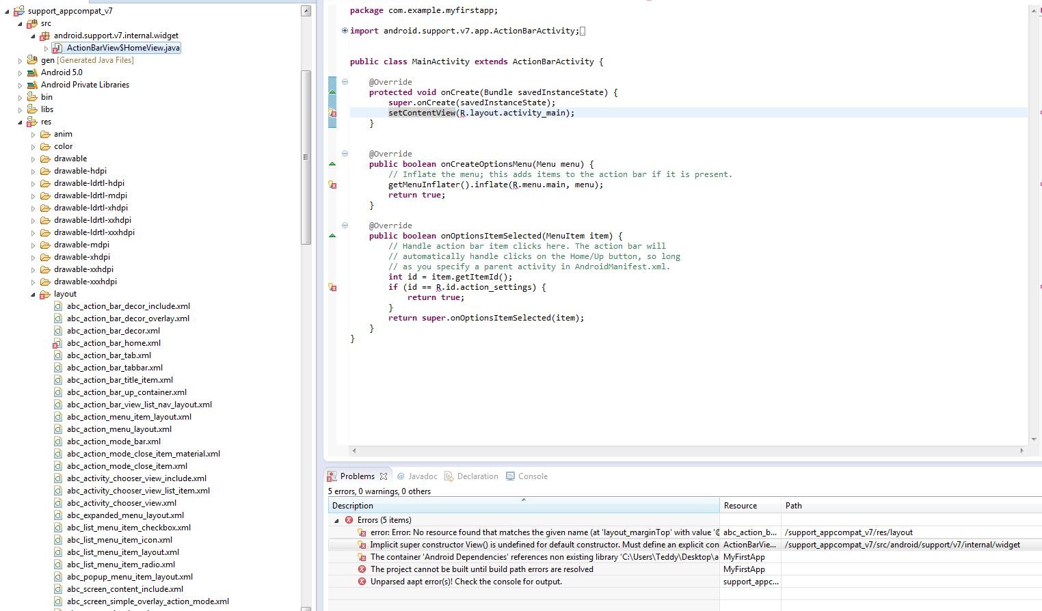Expand the Android Private Libraries node
The image size is (1042, 611).
click(20, 85)
